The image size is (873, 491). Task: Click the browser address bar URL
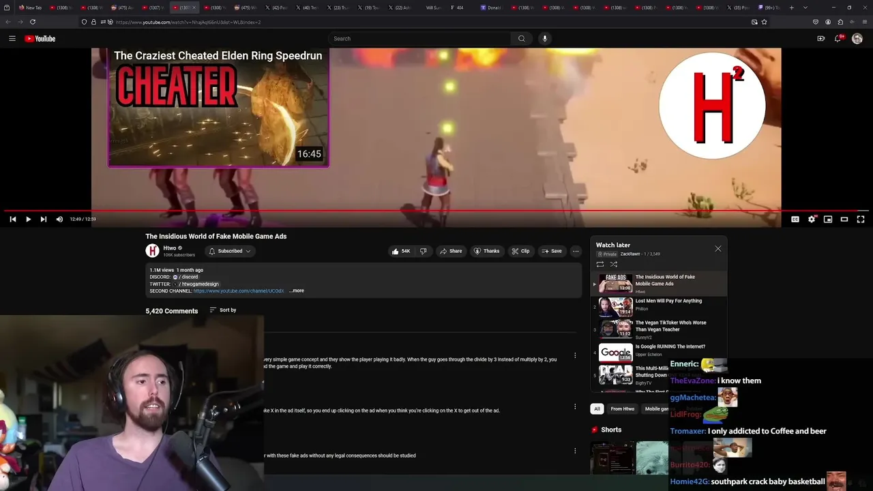click(x=188, y=22)
